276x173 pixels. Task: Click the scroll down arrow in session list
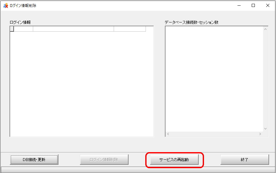(266, 129)
